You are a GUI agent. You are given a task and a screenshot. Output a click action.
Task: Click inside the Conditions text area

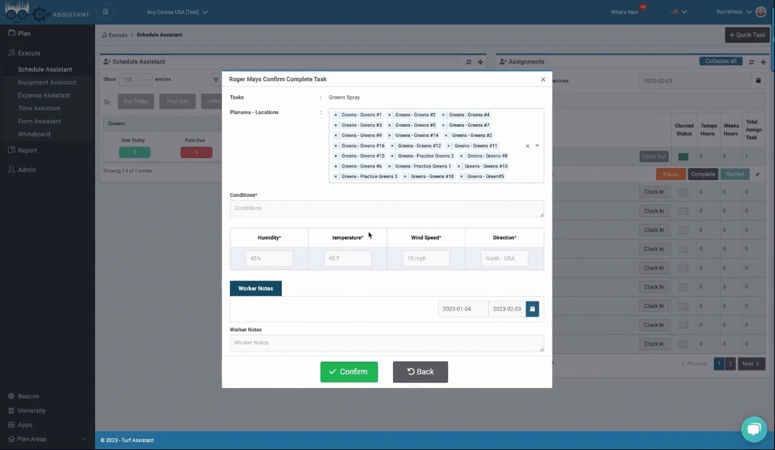point(387,208)
